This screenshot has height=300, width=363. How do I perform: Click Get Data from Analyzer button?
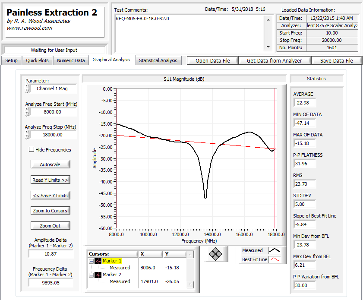275,61
